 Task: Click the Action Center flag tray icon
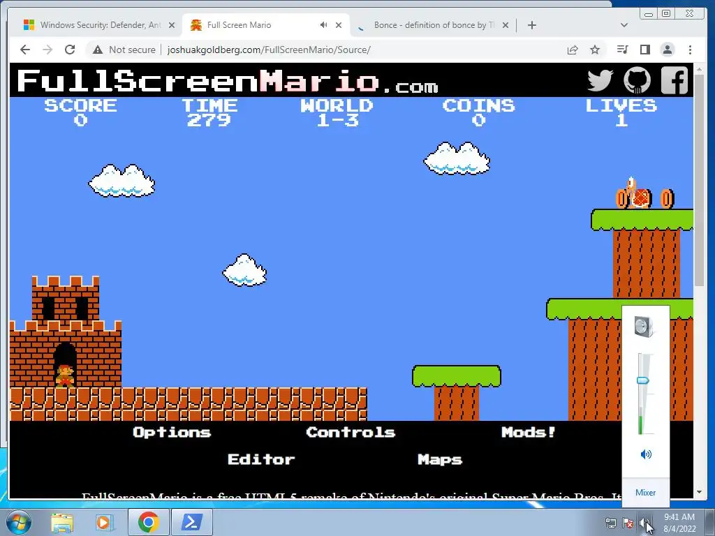[628, 523]
